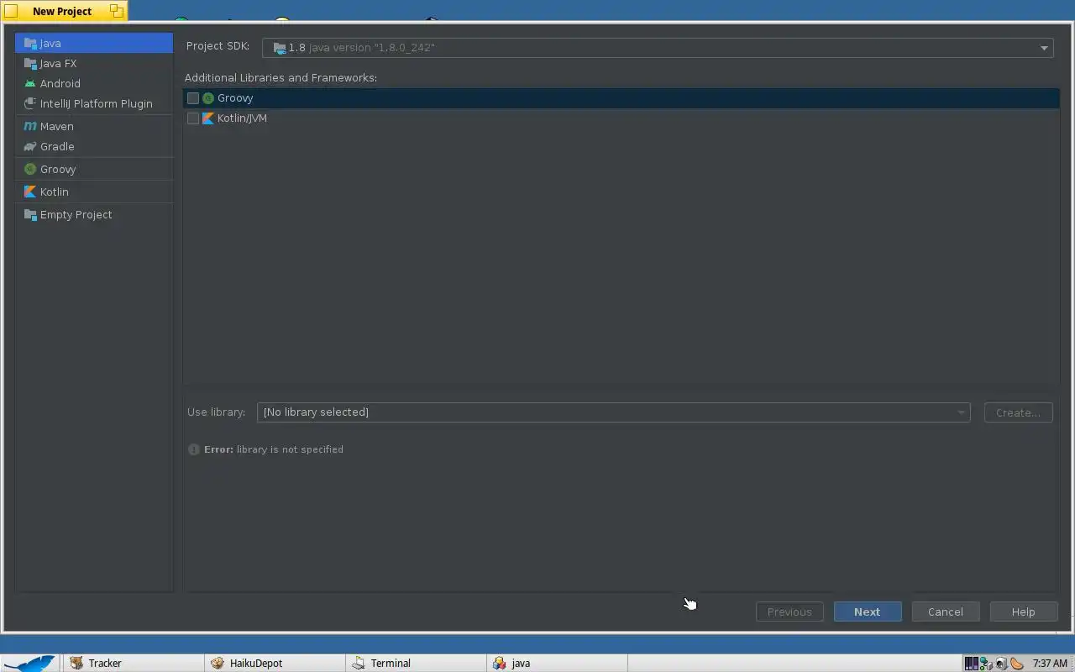Viewport: 1075px width, 672px height.
Task: Click the zoom button on New Project title tab
Action: [x=117, y=11]
